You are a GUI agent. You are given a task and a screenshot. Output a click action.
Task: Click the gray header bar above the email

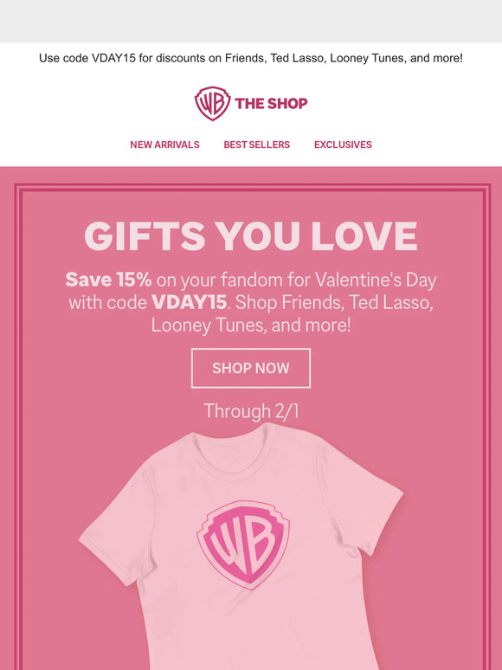tap(251, 21)
